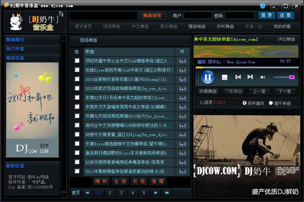This screenshot has width=304, height=202.
Task: Go to page 3 in pagination
Action: tap(121, 193)
